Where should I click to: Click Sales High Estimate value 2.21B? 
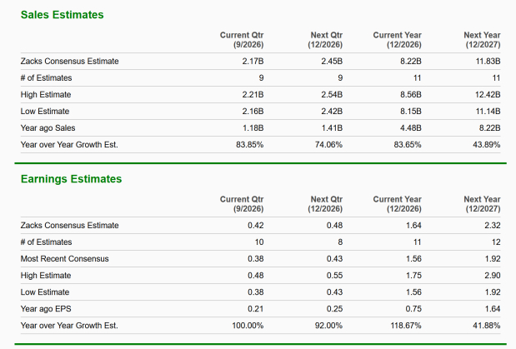tap(253, 95)
